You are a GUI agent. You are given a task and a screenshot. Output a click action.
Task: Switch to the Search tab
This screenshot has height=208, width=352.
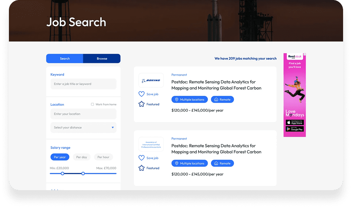65,58
